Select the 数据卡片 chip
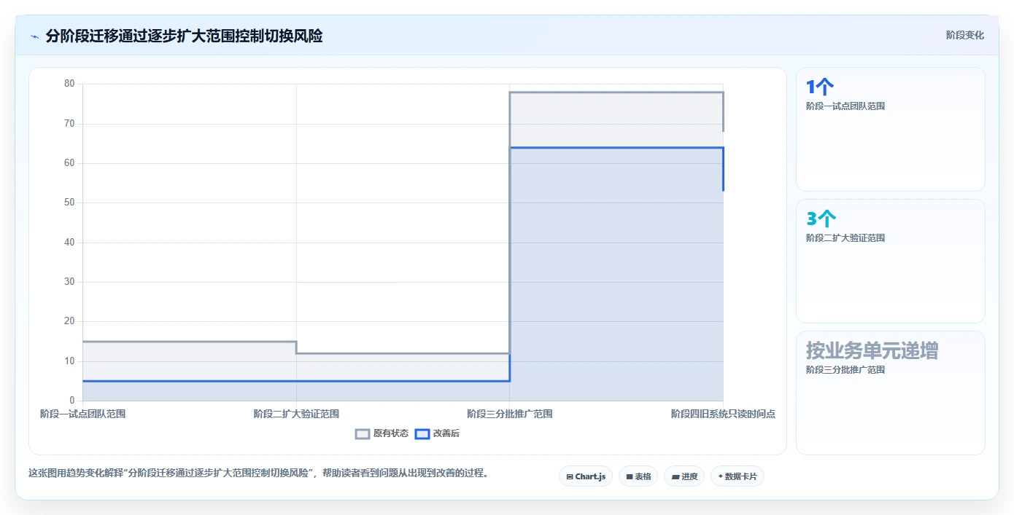 (x=737, y=476)
